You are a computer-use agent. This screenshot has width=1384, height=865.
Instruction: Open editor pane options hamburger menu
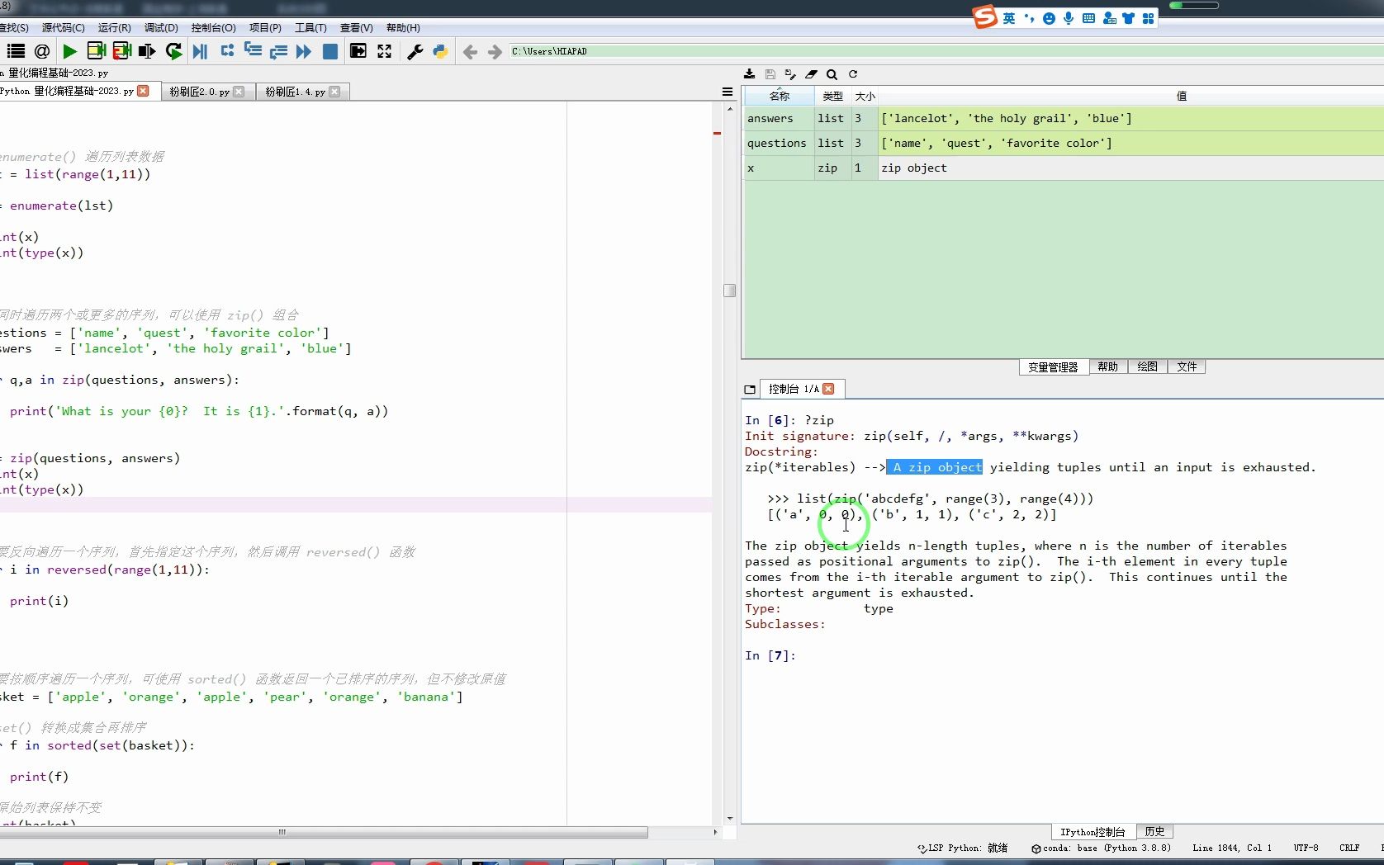pos(728,92)
